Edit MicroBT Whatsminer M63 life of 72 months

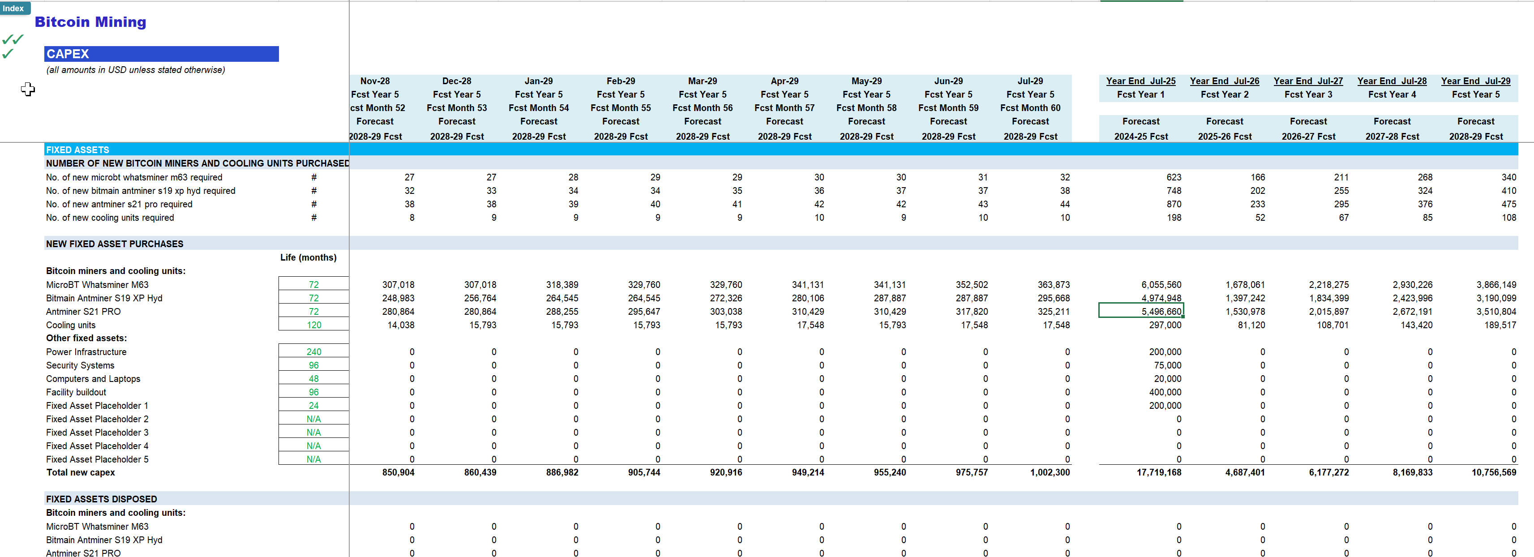pos(313,284)
